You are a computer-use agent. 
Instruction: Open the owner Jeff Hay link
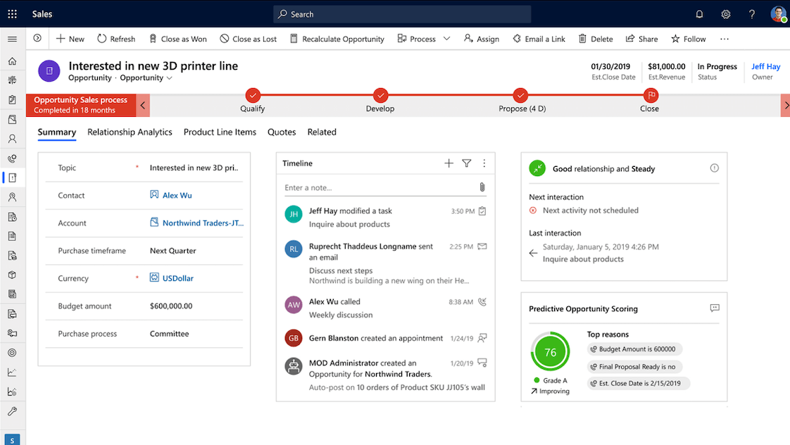pos(765,66)
